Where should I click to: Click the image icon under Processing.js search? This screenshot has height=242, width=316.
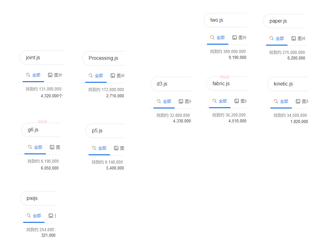(x=113, y=76)
